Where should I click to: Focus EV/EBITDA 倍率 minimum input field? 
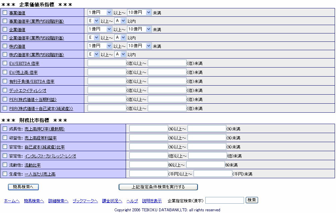[x=107, y=63]
